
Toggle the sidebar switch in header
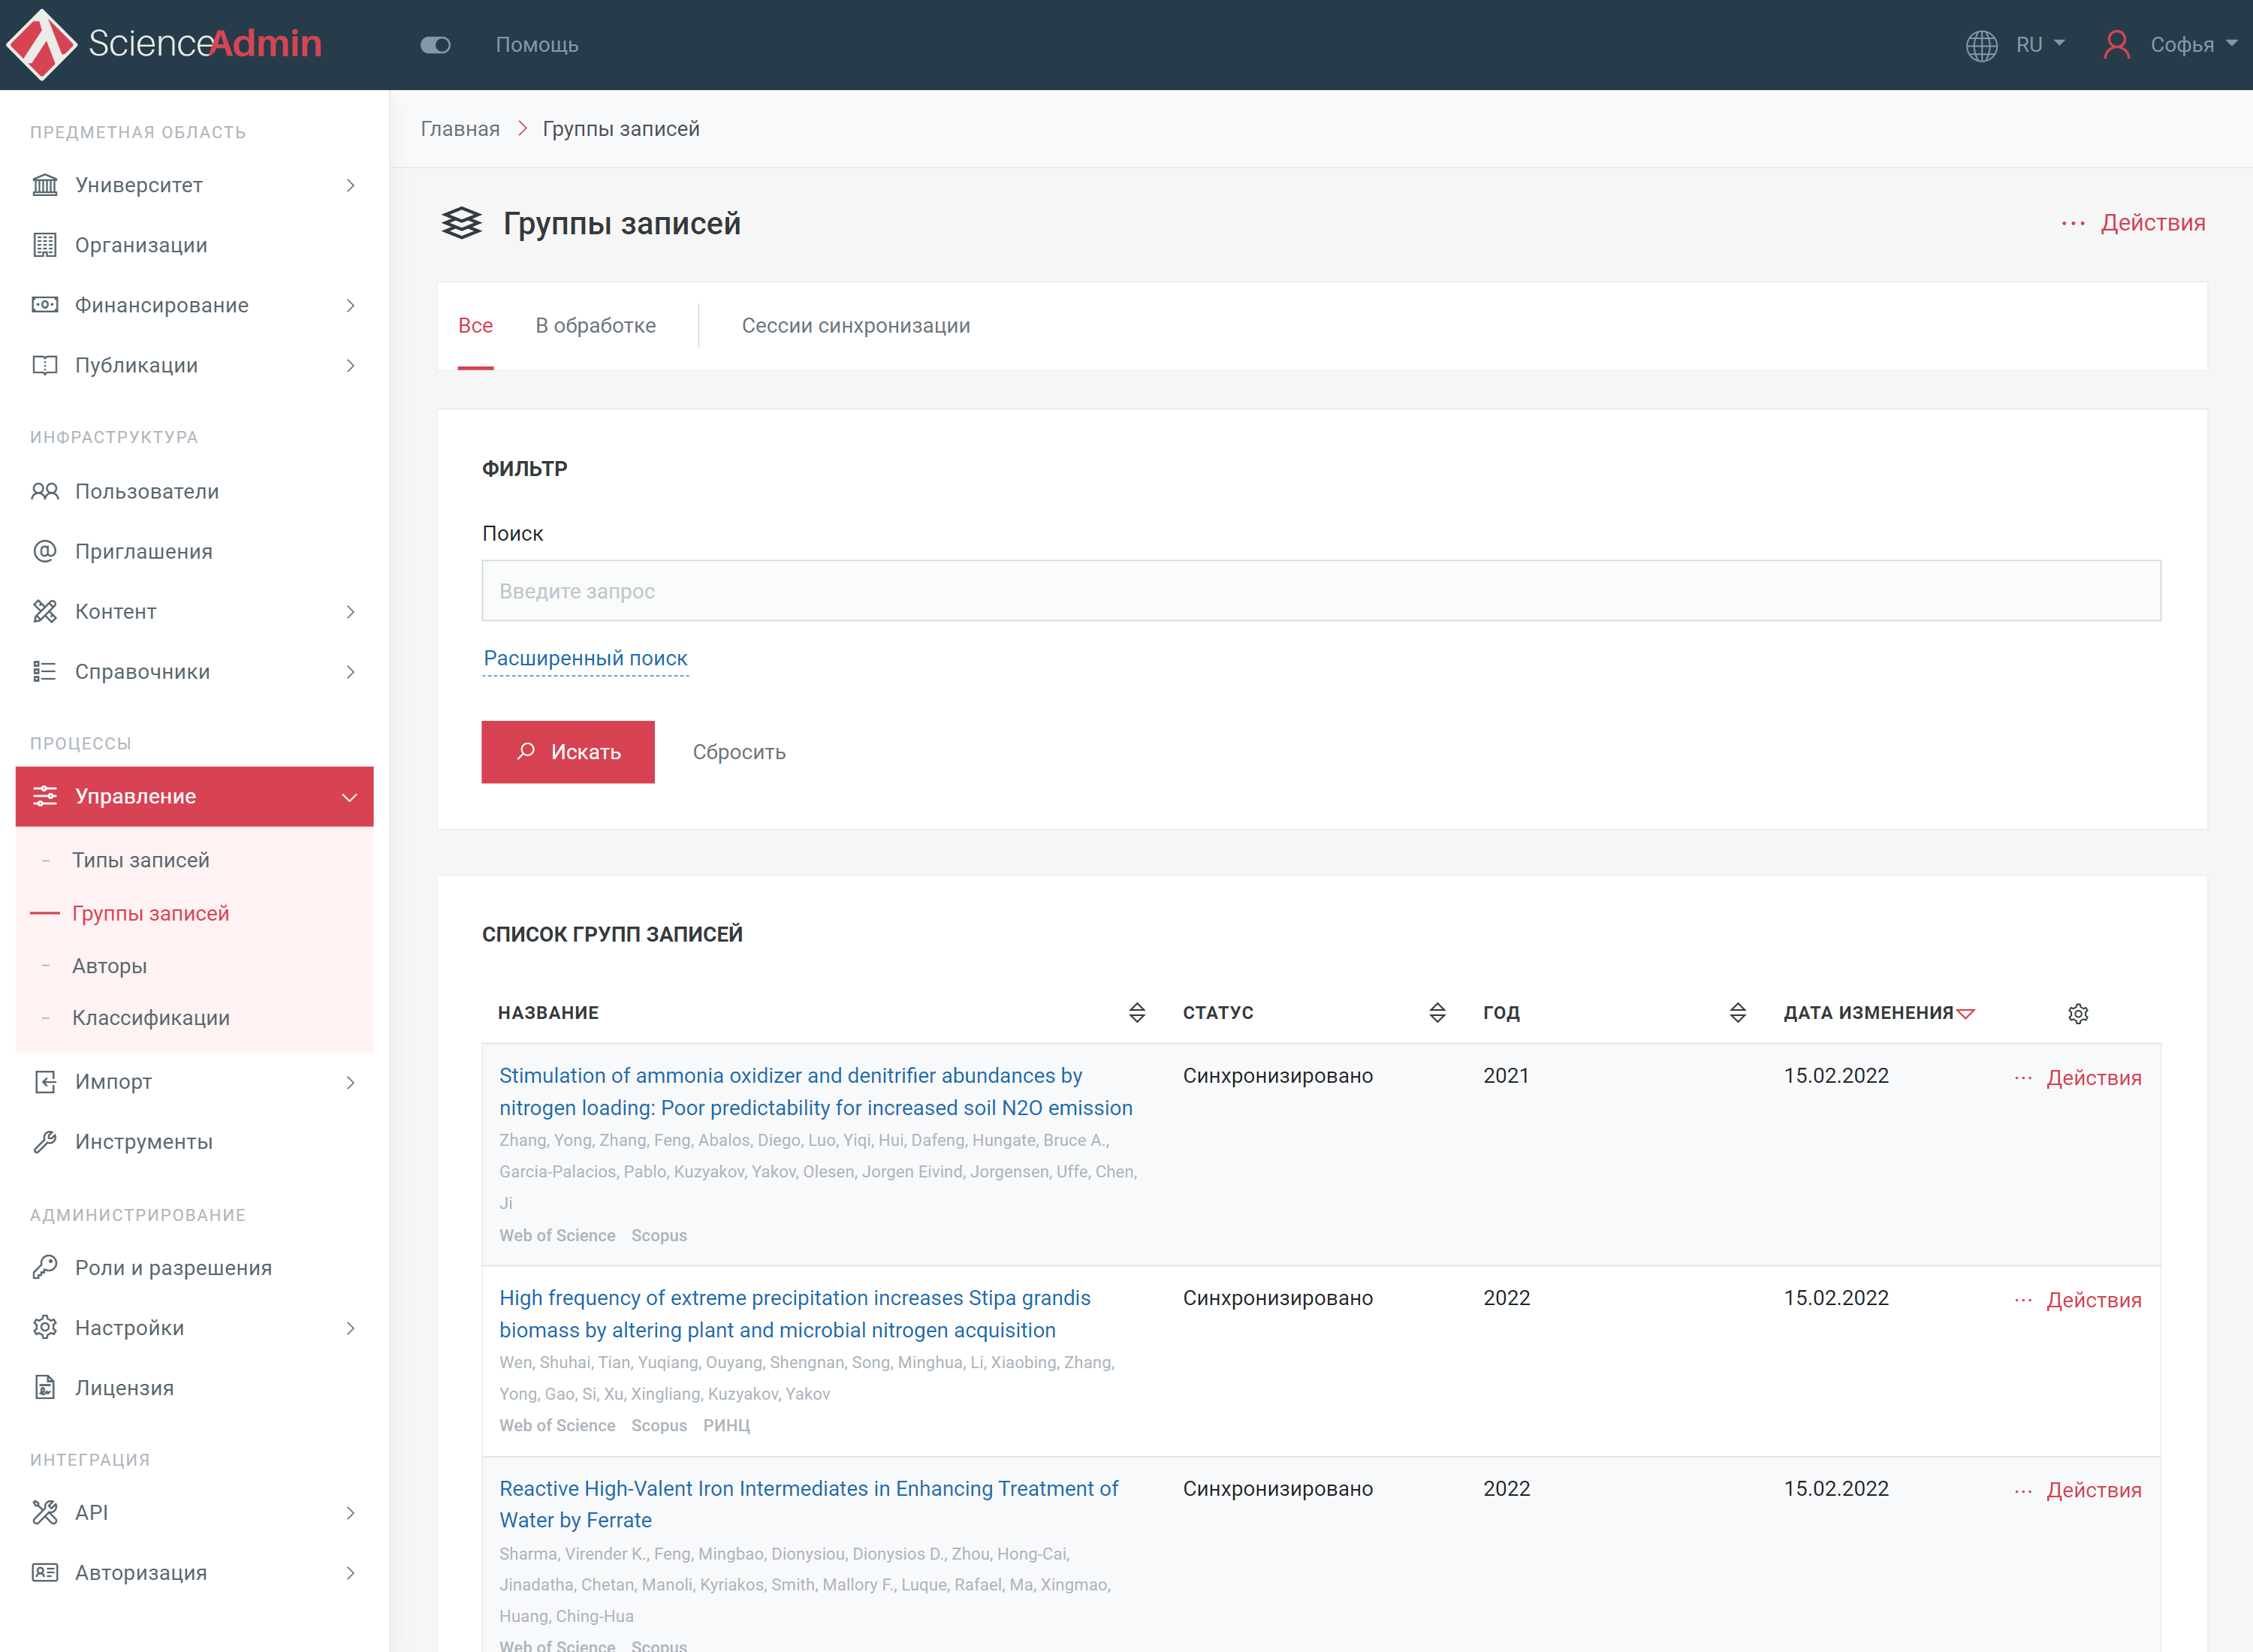435,45
